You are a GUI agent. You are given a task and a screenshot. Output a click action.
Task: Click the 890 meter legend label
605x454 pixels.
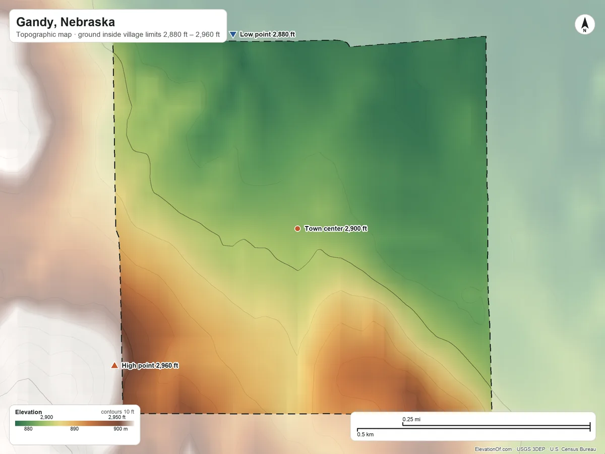pyautogui.click(x=74, y=429)
